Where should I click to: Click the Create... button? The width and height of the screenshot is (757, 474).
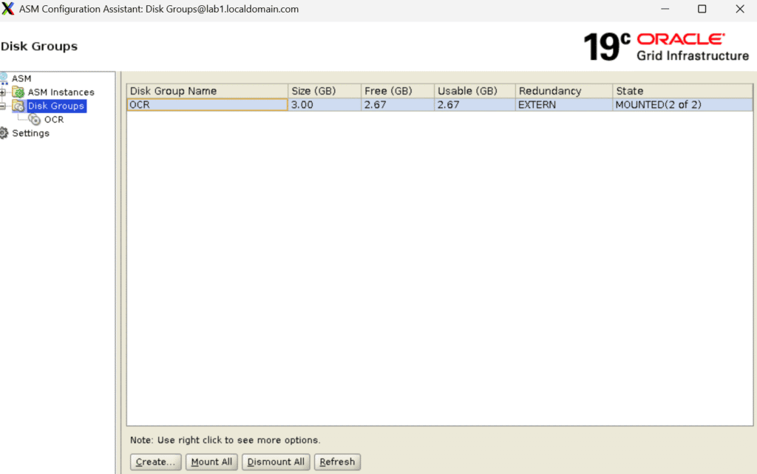pos(155,462)
